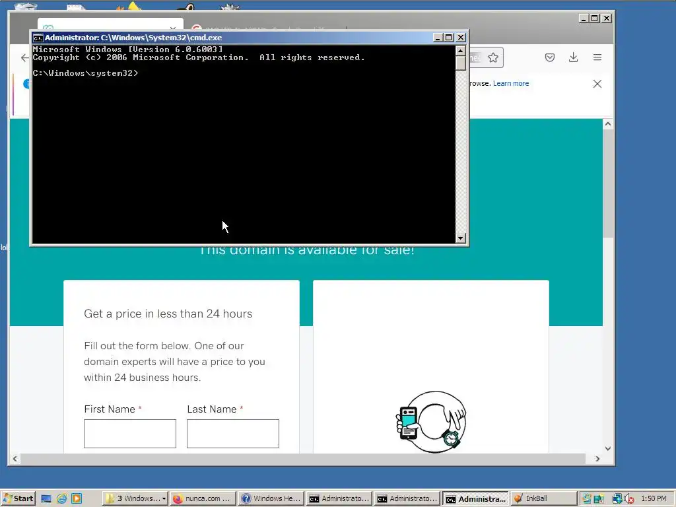Click the phone and watch illustration

tap(430, 422)
